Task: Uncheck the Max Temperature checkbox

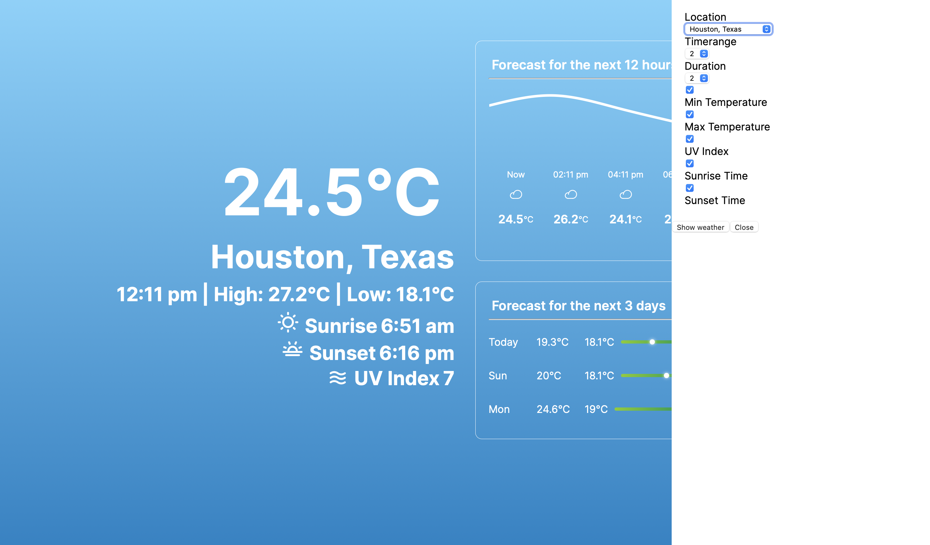Action: point(689,114)
